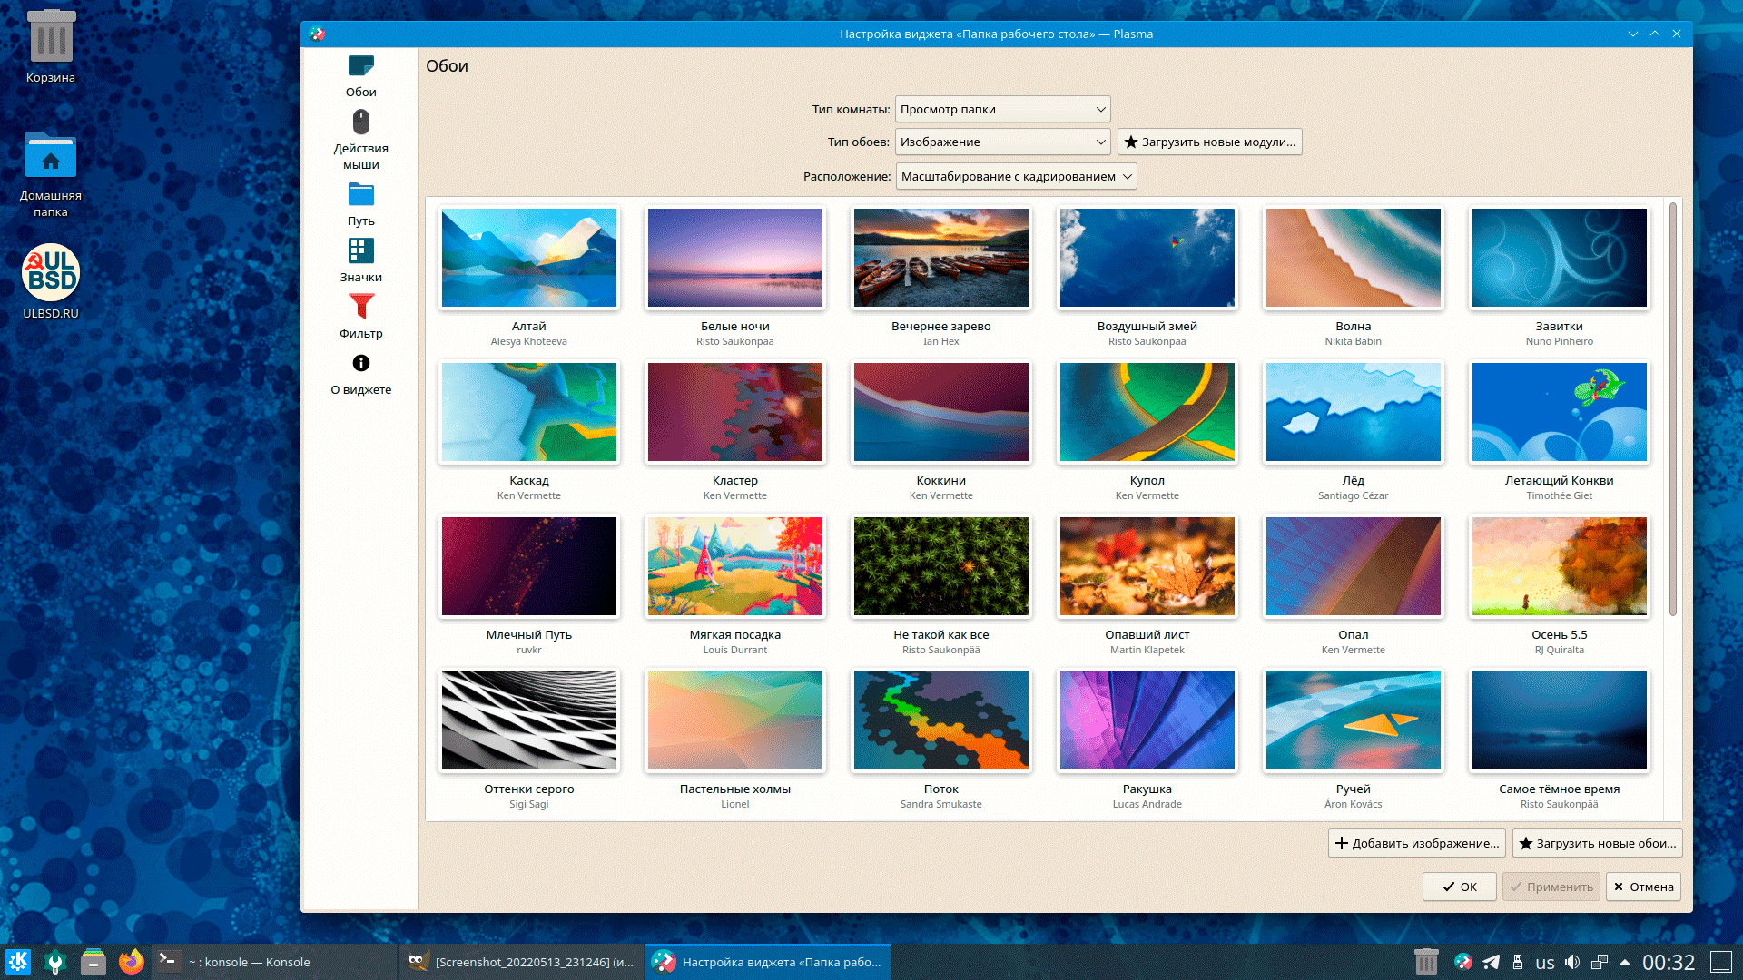Click Загрузить новые модули button
This screenshot has height=980, width=1743.
(x=1209, y=142)
